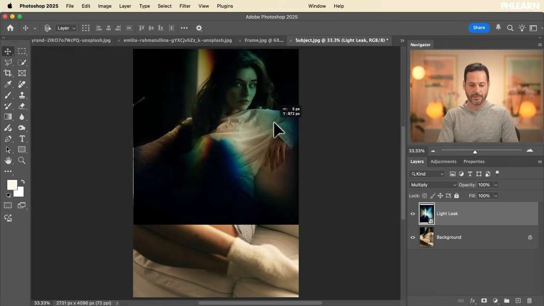Open the Image menu

(x=105, y=6)
